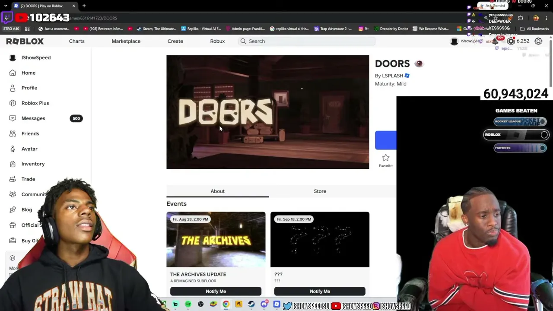Click the Robux balance icon

coord(511,41)
